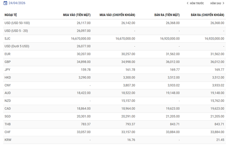The width and height of the screenshot is (228, 146).
Task: Open the 24/04/2026 date picker field
Action: coord(17,3)
